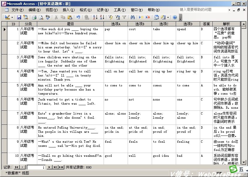Go to the first record using the navigation button
248x177 pixels.
16,167
